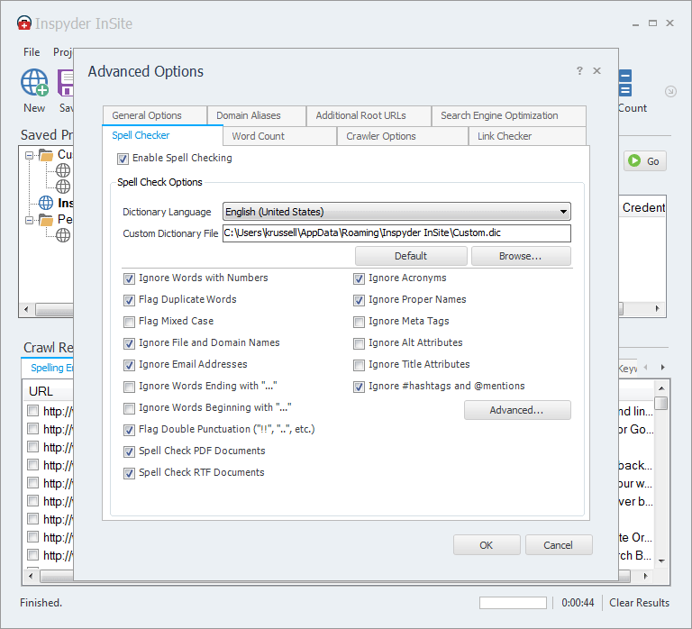
Task: Click right scroll arrow of credentials panel
Action: tap(658, 308)
